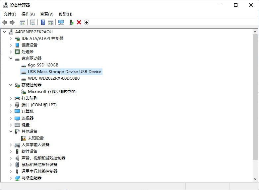The width and height of the screenshot is (259, 190).
Task: Expand the 计算机 node
Action: pos(11,112)
